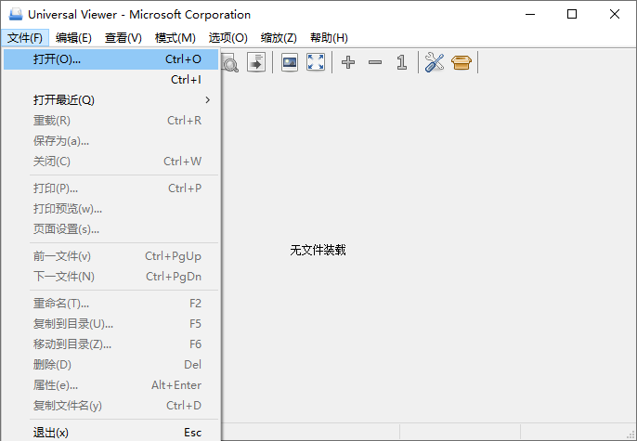Choose 打开(O)... from the file menu
This screenshot has width=637, height=441.
click(x=110, y=59)
